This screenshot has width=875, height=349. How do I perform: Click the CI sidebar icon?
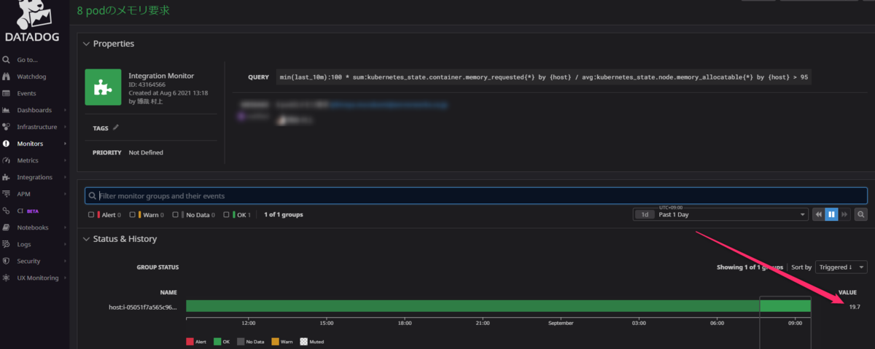pyautogui.click(x=6, y=211)
